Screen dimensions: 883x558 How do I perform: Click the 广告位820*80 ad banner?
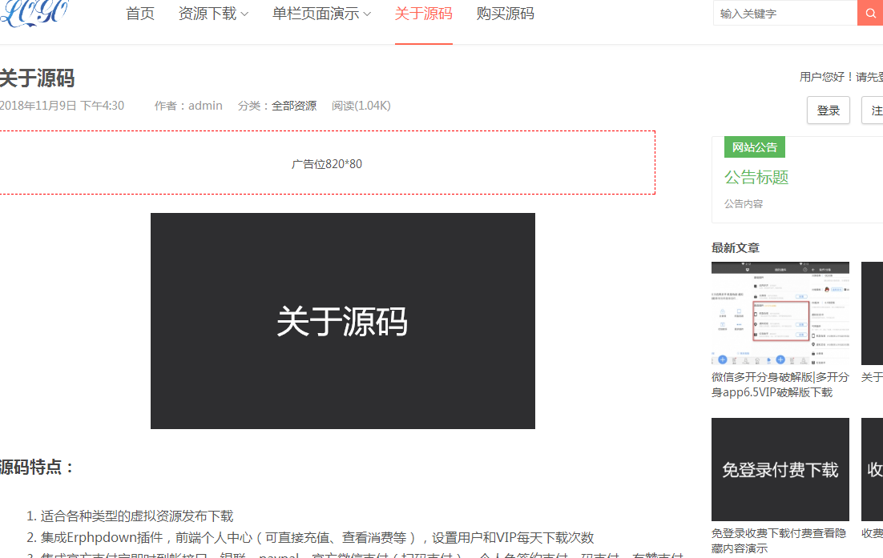(327, 163)
